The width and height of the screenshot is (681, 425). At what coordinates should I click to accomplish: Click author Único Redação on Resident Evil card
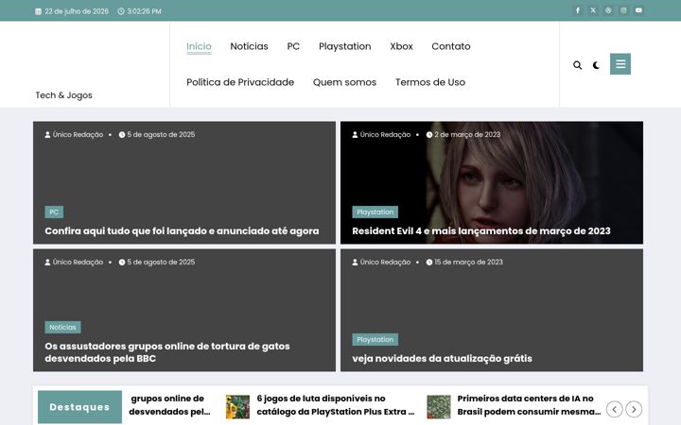pyautogui.click(x=381, y=135)
